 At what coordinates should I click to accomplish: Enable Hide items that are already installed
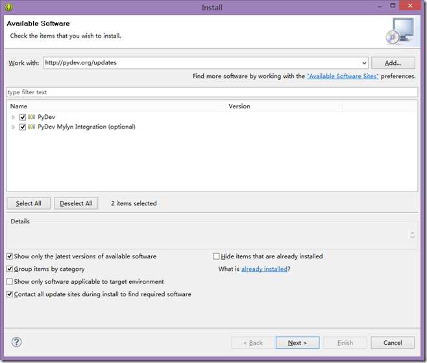[x=216, y=256]
